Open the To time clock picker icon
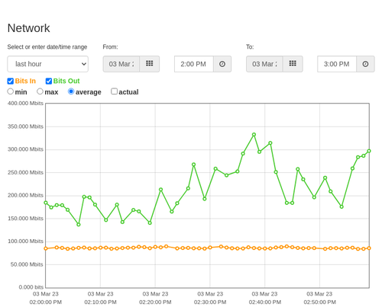Screen dimensions: 382x307 (365, 64)
